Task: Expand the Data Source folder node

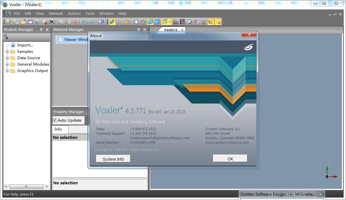Action: (7, 58)
